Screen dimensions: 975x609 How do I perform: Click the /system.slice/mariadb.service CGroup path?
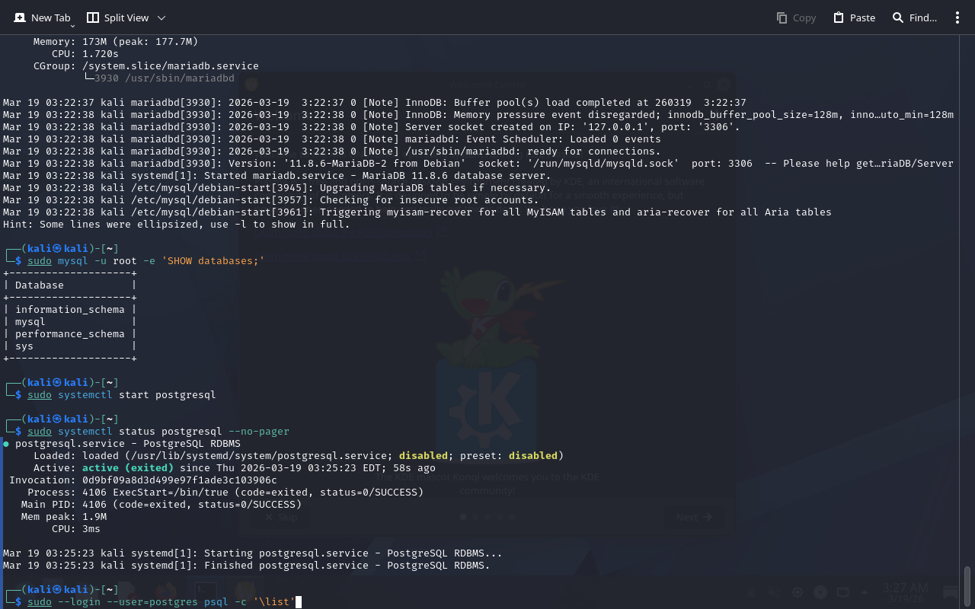coord(170,66)
